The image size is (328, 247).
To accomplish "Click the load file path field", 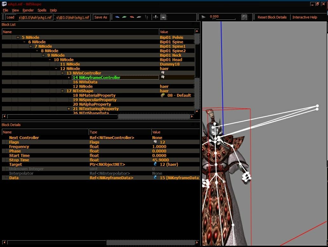I will (x=35, y=18).
